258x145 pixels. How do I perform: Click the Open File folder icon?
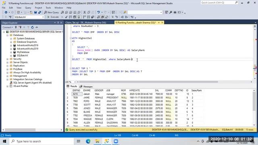(x=31, y=12)
